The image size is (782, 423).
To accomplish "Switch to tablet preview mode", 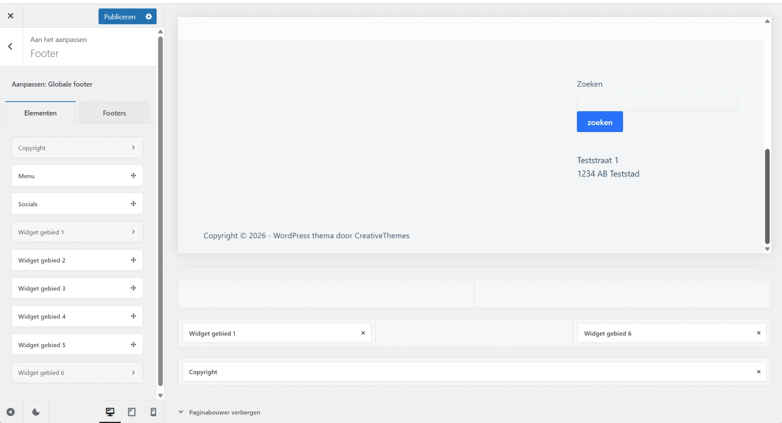I will pyautogui.click(x=131, y=412).
